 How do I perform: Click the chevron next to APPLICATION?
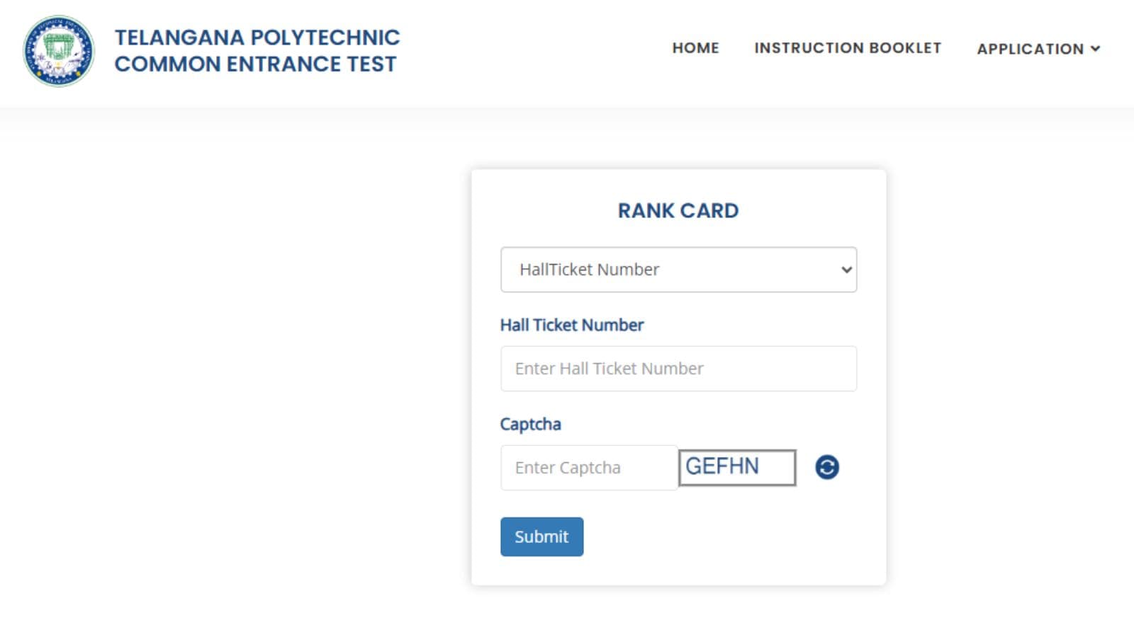(1095, 49)
